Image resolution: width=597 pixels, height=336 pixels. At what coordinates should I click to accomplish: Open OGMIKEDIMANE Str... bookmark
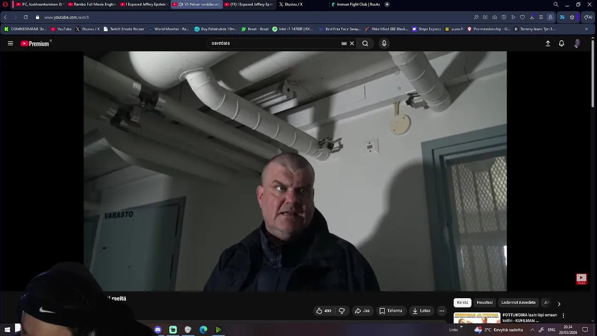tap(25, 29)
